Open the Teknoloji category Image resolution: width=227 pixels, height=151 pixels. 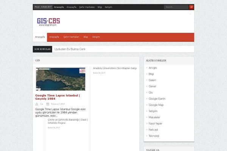pyautogui.click(x=154, y=136)
